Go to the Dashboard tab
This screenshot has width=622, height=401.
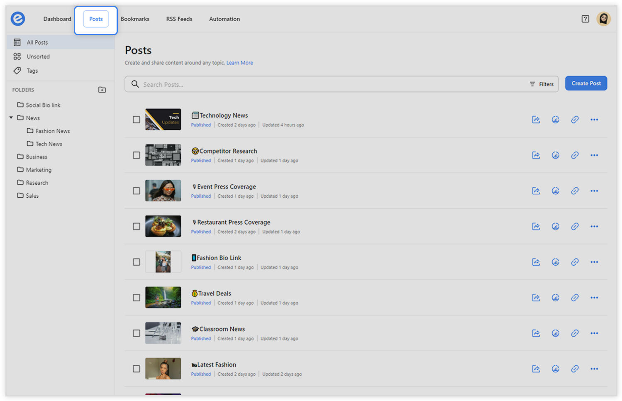pyautogui.click(x=57, y=19)
